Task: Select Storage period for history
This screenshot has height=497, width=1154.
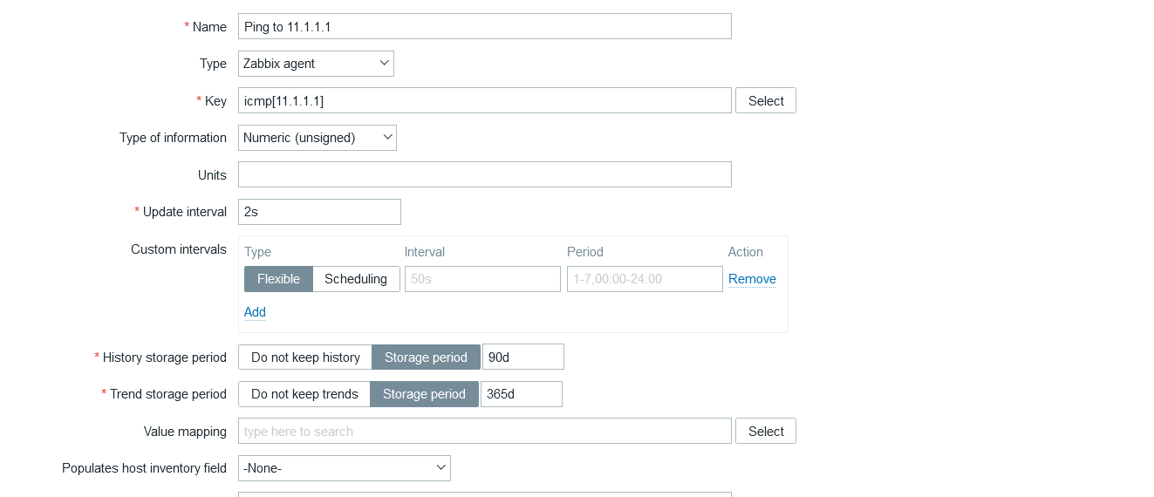Action: click(x=426, y=357)
